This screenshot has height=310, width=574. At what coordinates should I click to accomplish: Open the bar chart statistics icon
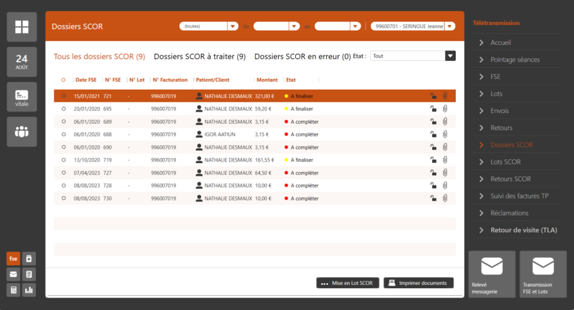(29, 289)
